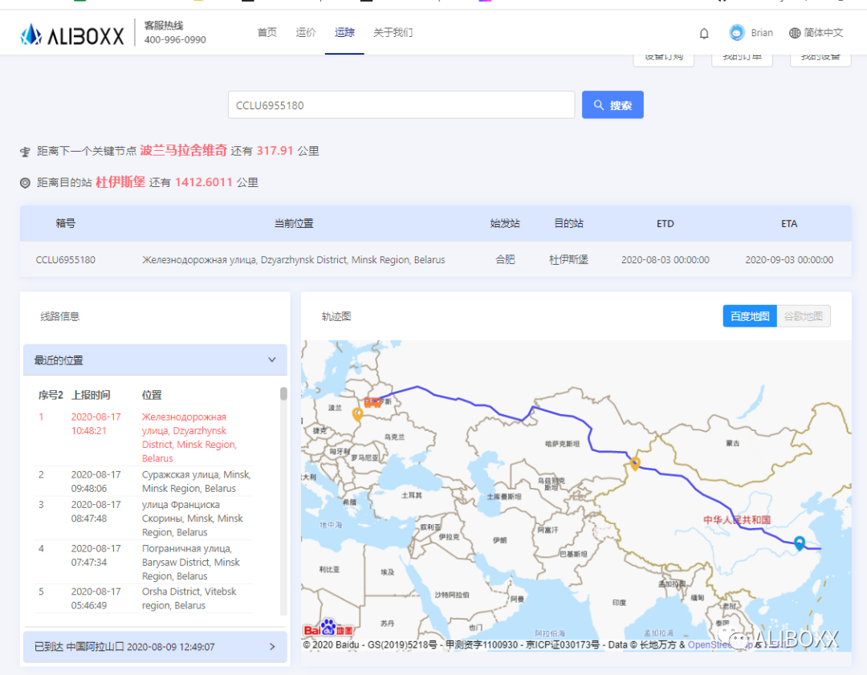
Task: Expand the 已到达 中国阿拉山口 section
Action: (271, 646)
